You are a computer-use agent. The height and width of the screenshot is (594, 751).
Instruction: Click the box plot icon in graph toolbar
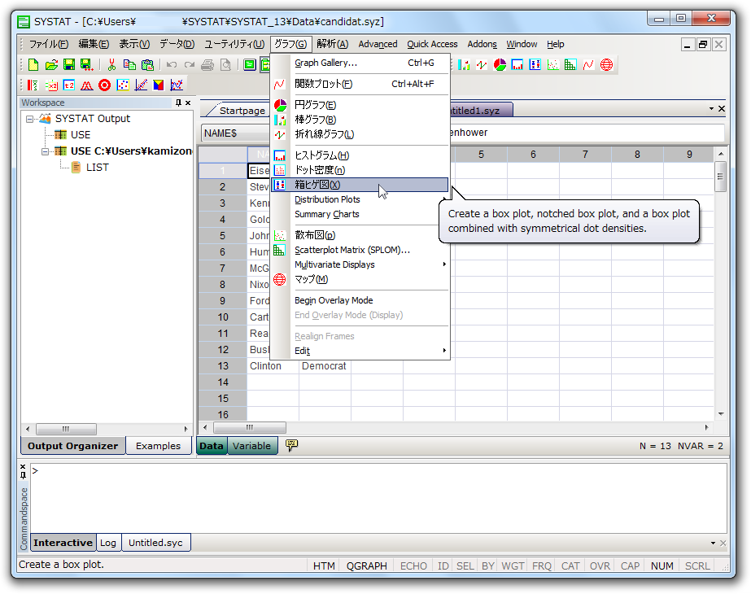pyautogui.click(x=535, y=64)
